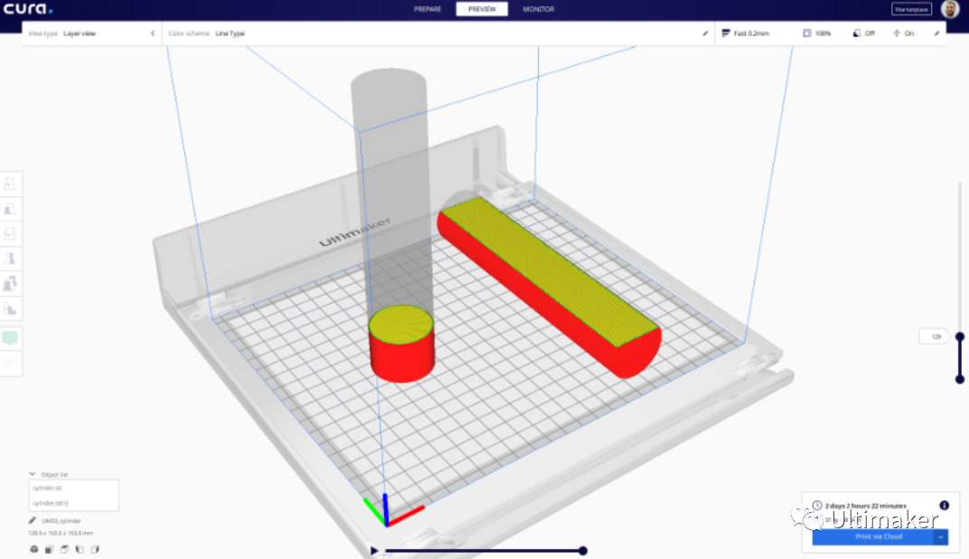Screen dimensions: 969x559
Task: Click the model dimensions text in mm
Action: [x=61, y=533]
